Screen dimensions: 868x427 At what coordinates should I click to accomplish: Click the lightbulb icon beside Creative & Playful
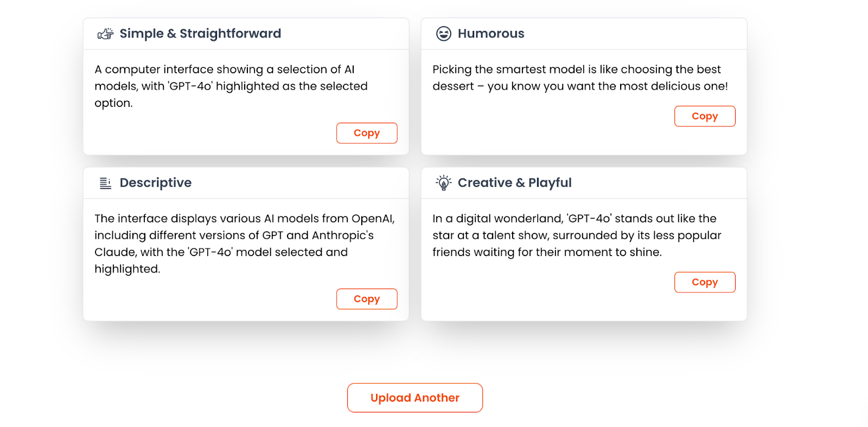444,183
